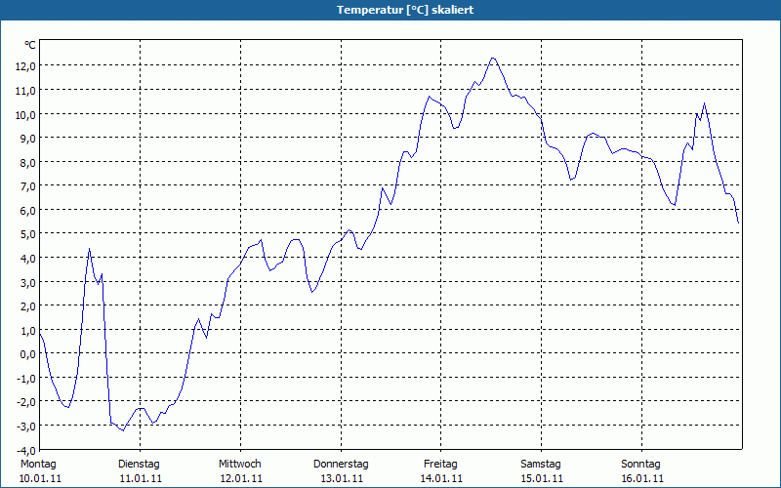Screen dimensions: 781x488
Task: Click the date 16.01.11
Action: [642, 478]
